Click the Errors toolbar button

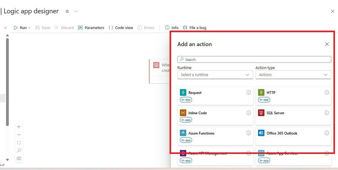pyautogui.click(x=146, y=27)
